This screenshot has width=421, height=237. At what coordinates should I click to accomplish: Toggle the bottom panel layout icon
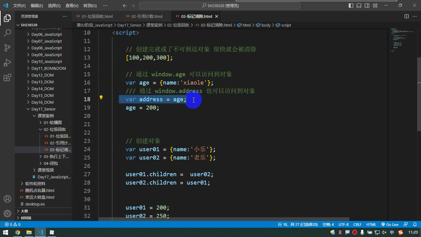tap(359, 6)
